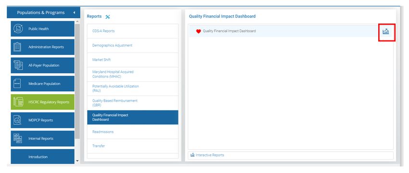Select the Internal Reports icon
Image resolution: width=409 pixels, height=173 pixels.
[x=18, y=138]
